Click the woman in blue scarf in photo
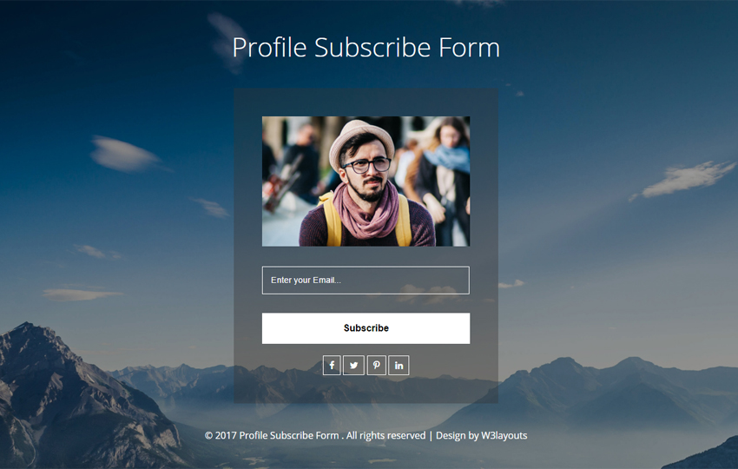Screen dimensions: 738x469 (445, 179)
